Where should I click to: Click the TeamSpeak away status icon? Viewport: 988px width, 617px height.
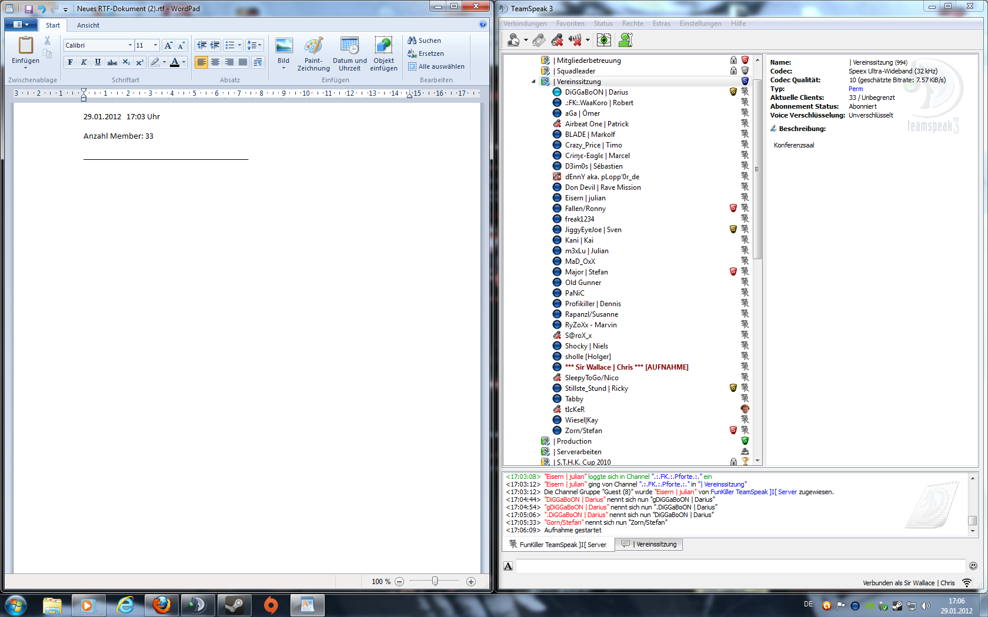[513, 40]
